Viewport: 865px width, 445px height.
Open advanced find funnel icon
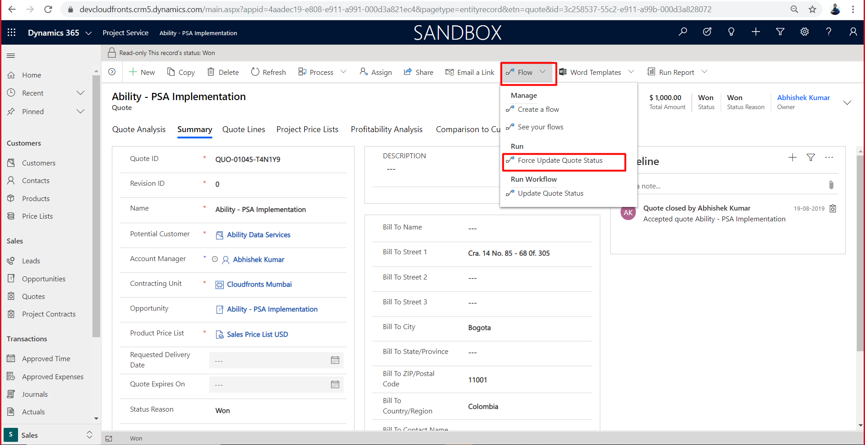[x=780, y=32]
